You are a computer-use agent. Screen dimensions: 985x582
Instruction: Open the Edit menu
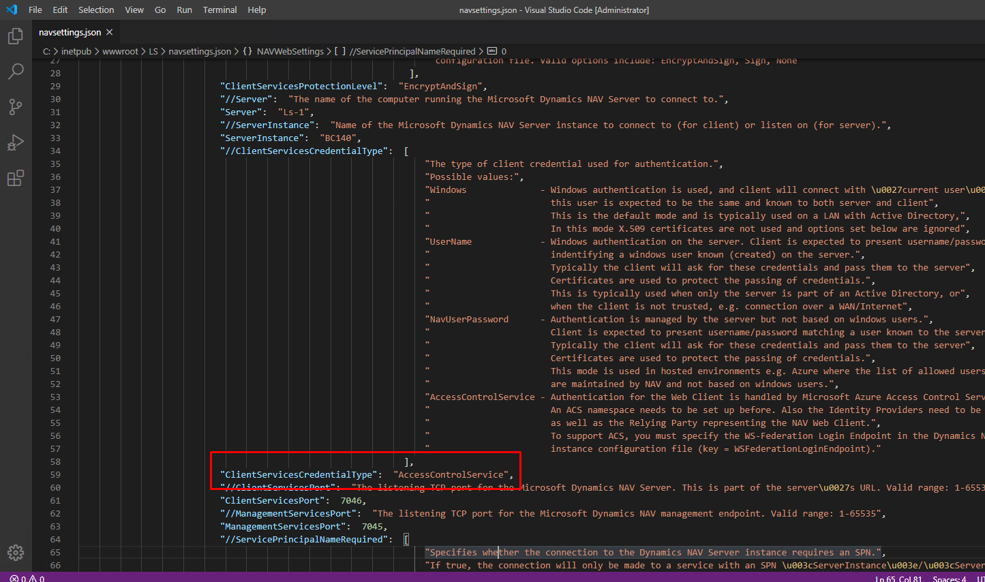(60, 10)
